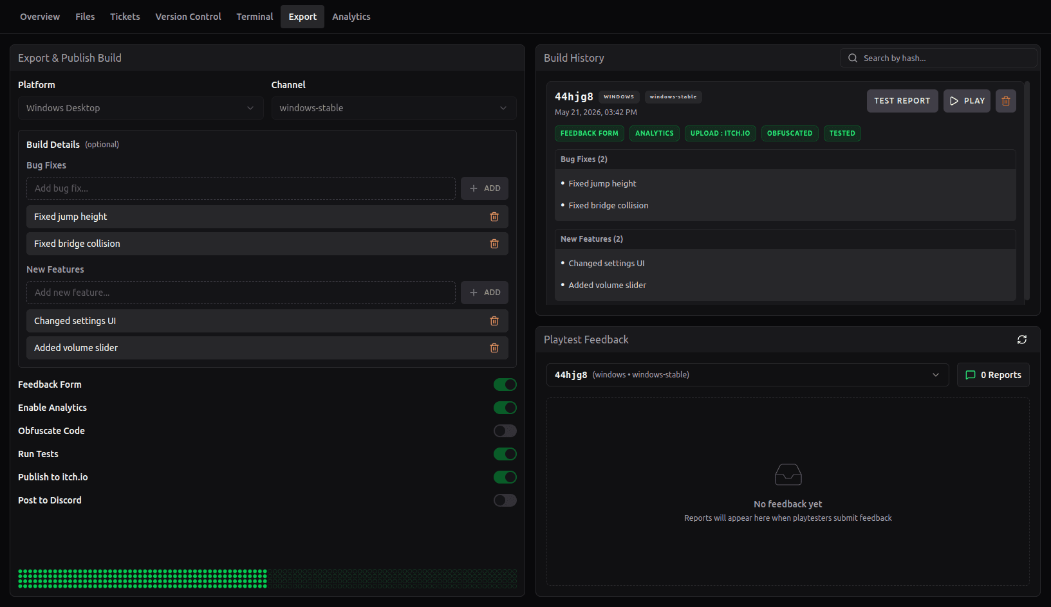Click the ANALYTICS badge on build 44hjg8

point(654,134)
